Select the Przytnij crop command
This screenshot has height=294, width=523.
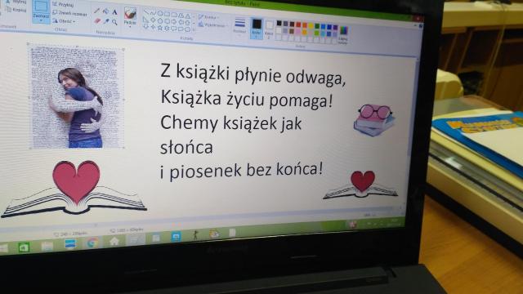tap(64, 5)
